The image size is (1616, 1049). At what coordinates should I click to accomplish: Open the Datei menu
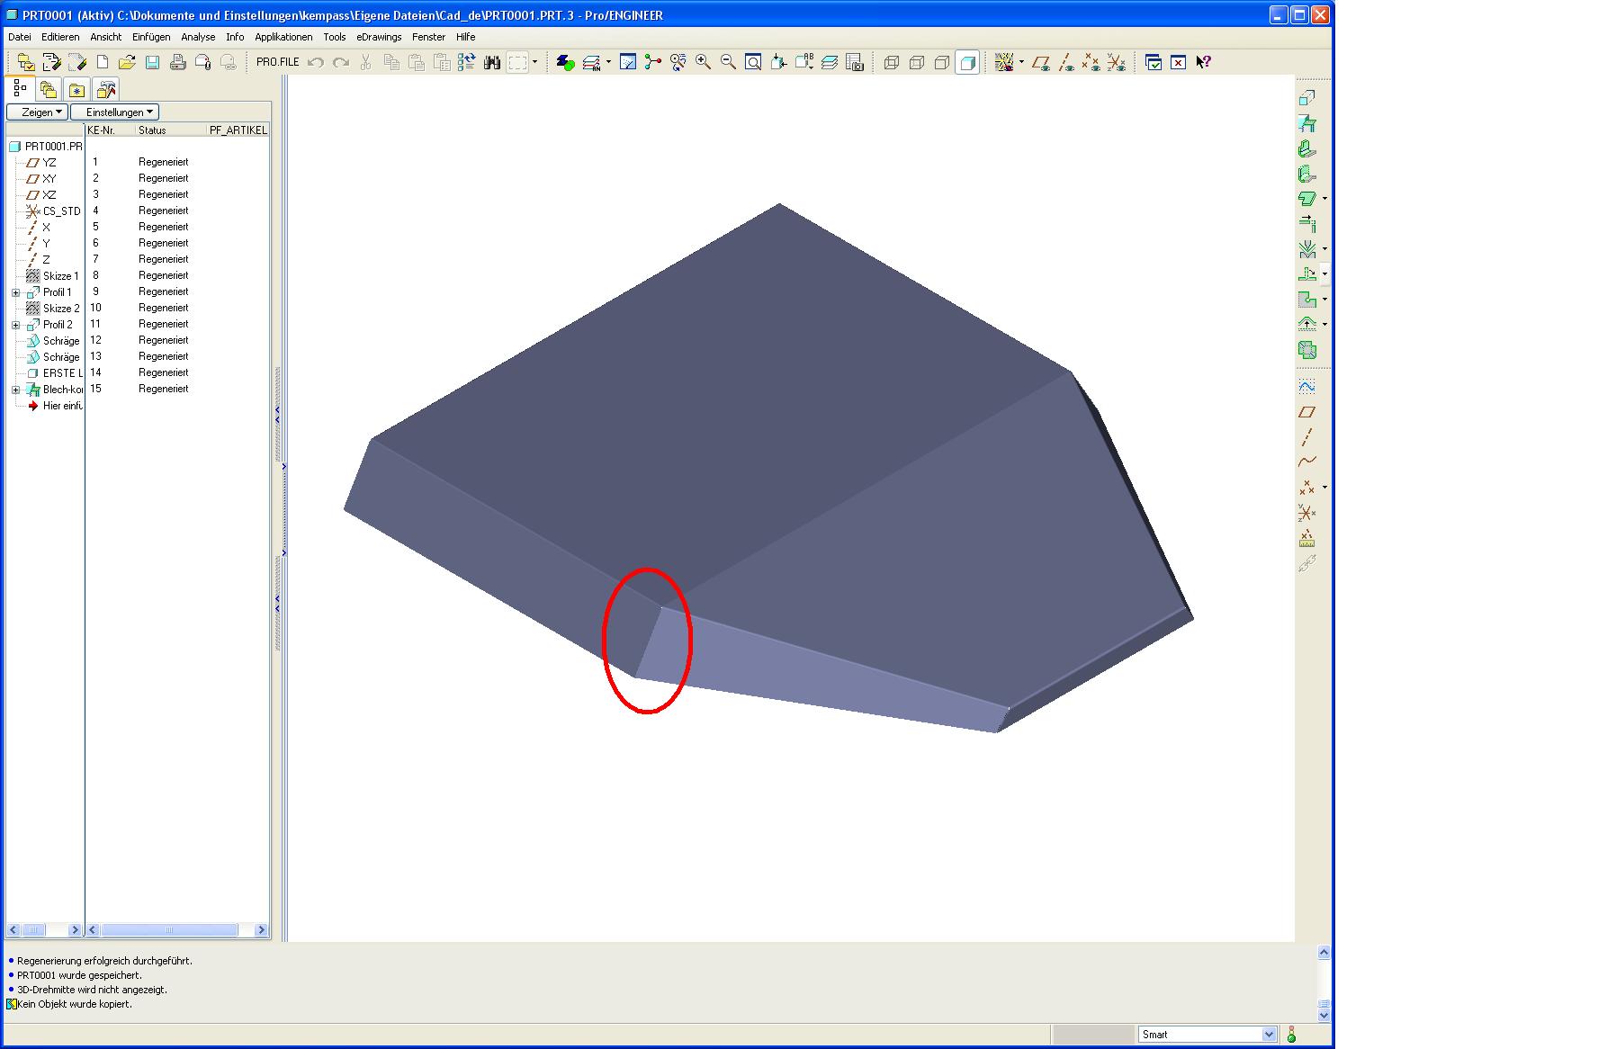tap(19, 37)
